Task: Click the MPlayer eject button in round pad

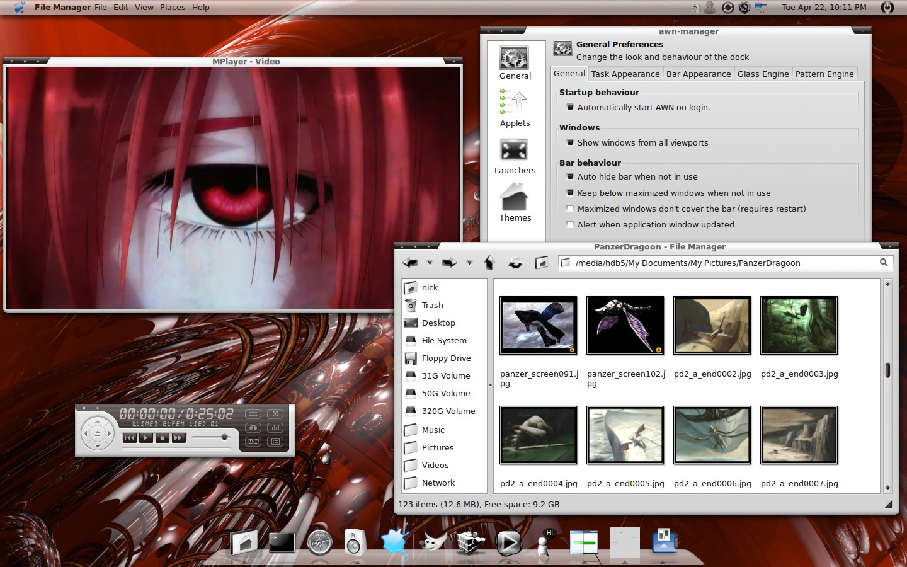Action: click(x=98, y=433)
